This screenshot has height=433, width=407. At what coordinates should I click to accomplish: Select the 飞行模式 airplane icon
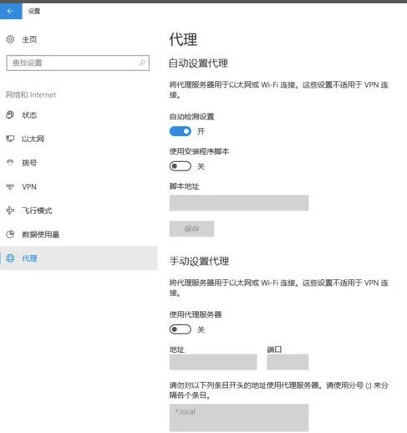pos(10,211)
